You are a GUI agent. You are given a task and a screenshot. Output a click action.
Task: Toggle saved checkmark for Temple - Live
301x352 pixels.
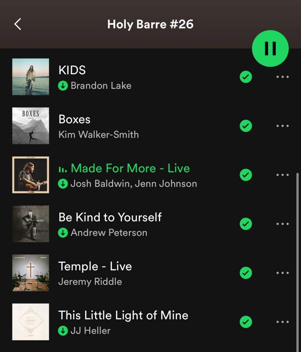pos(246,273)
